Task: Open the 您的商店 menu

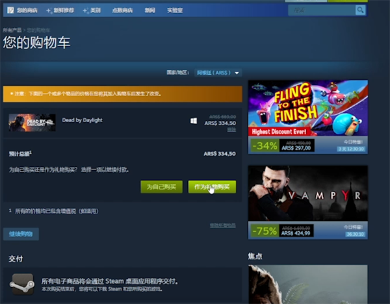Action: [27, 10]
